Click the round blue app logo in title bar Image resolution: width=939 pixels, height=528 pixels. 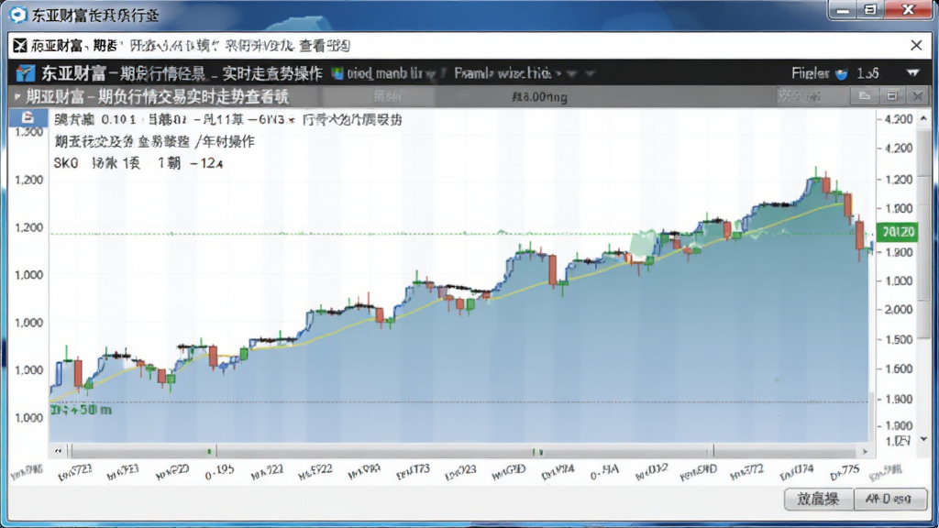click(x=17, y=15)
